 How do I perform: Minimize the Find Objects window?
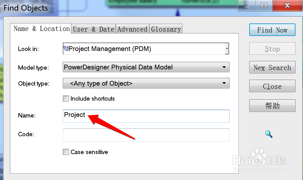pos(247,5)
